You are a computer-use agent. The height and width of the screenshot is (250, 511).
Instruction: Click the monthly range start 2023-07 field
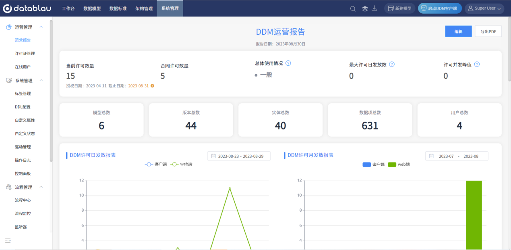[446, 156]
